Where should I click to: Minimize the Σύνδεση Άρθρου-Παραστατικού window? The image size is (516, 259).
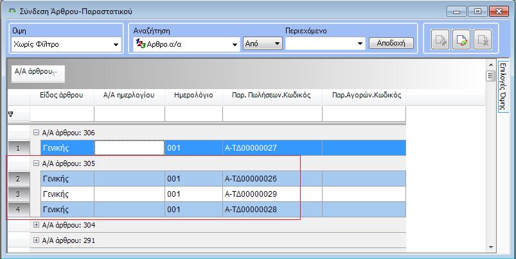[456, 12]
